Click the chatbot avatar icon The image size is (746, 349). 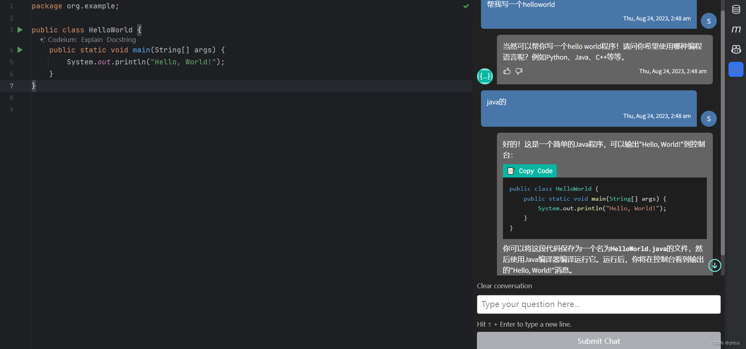click(x=485, y=76)
